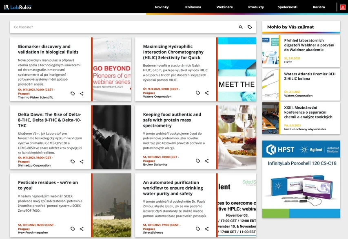Open Waters Atlantis Premier BEH Z-HILIC kolona
This screenshot has width=348, height=239.
coord(310,77)
